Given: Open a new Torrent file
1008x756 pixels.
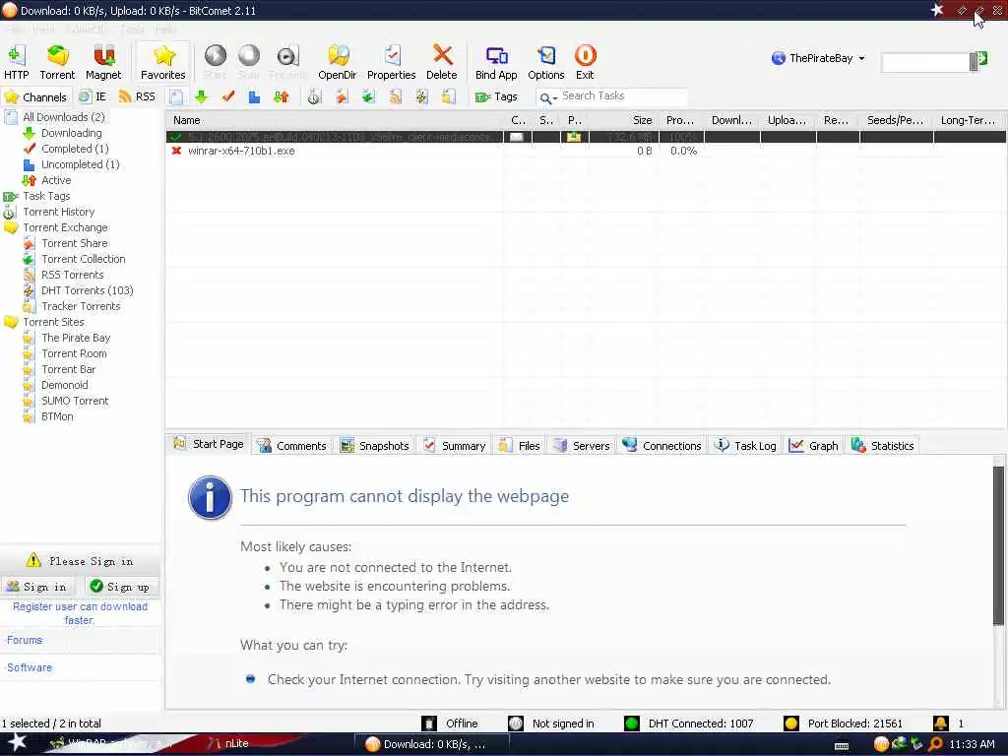Looking at the screenshot, I should (x=57, y=62).
